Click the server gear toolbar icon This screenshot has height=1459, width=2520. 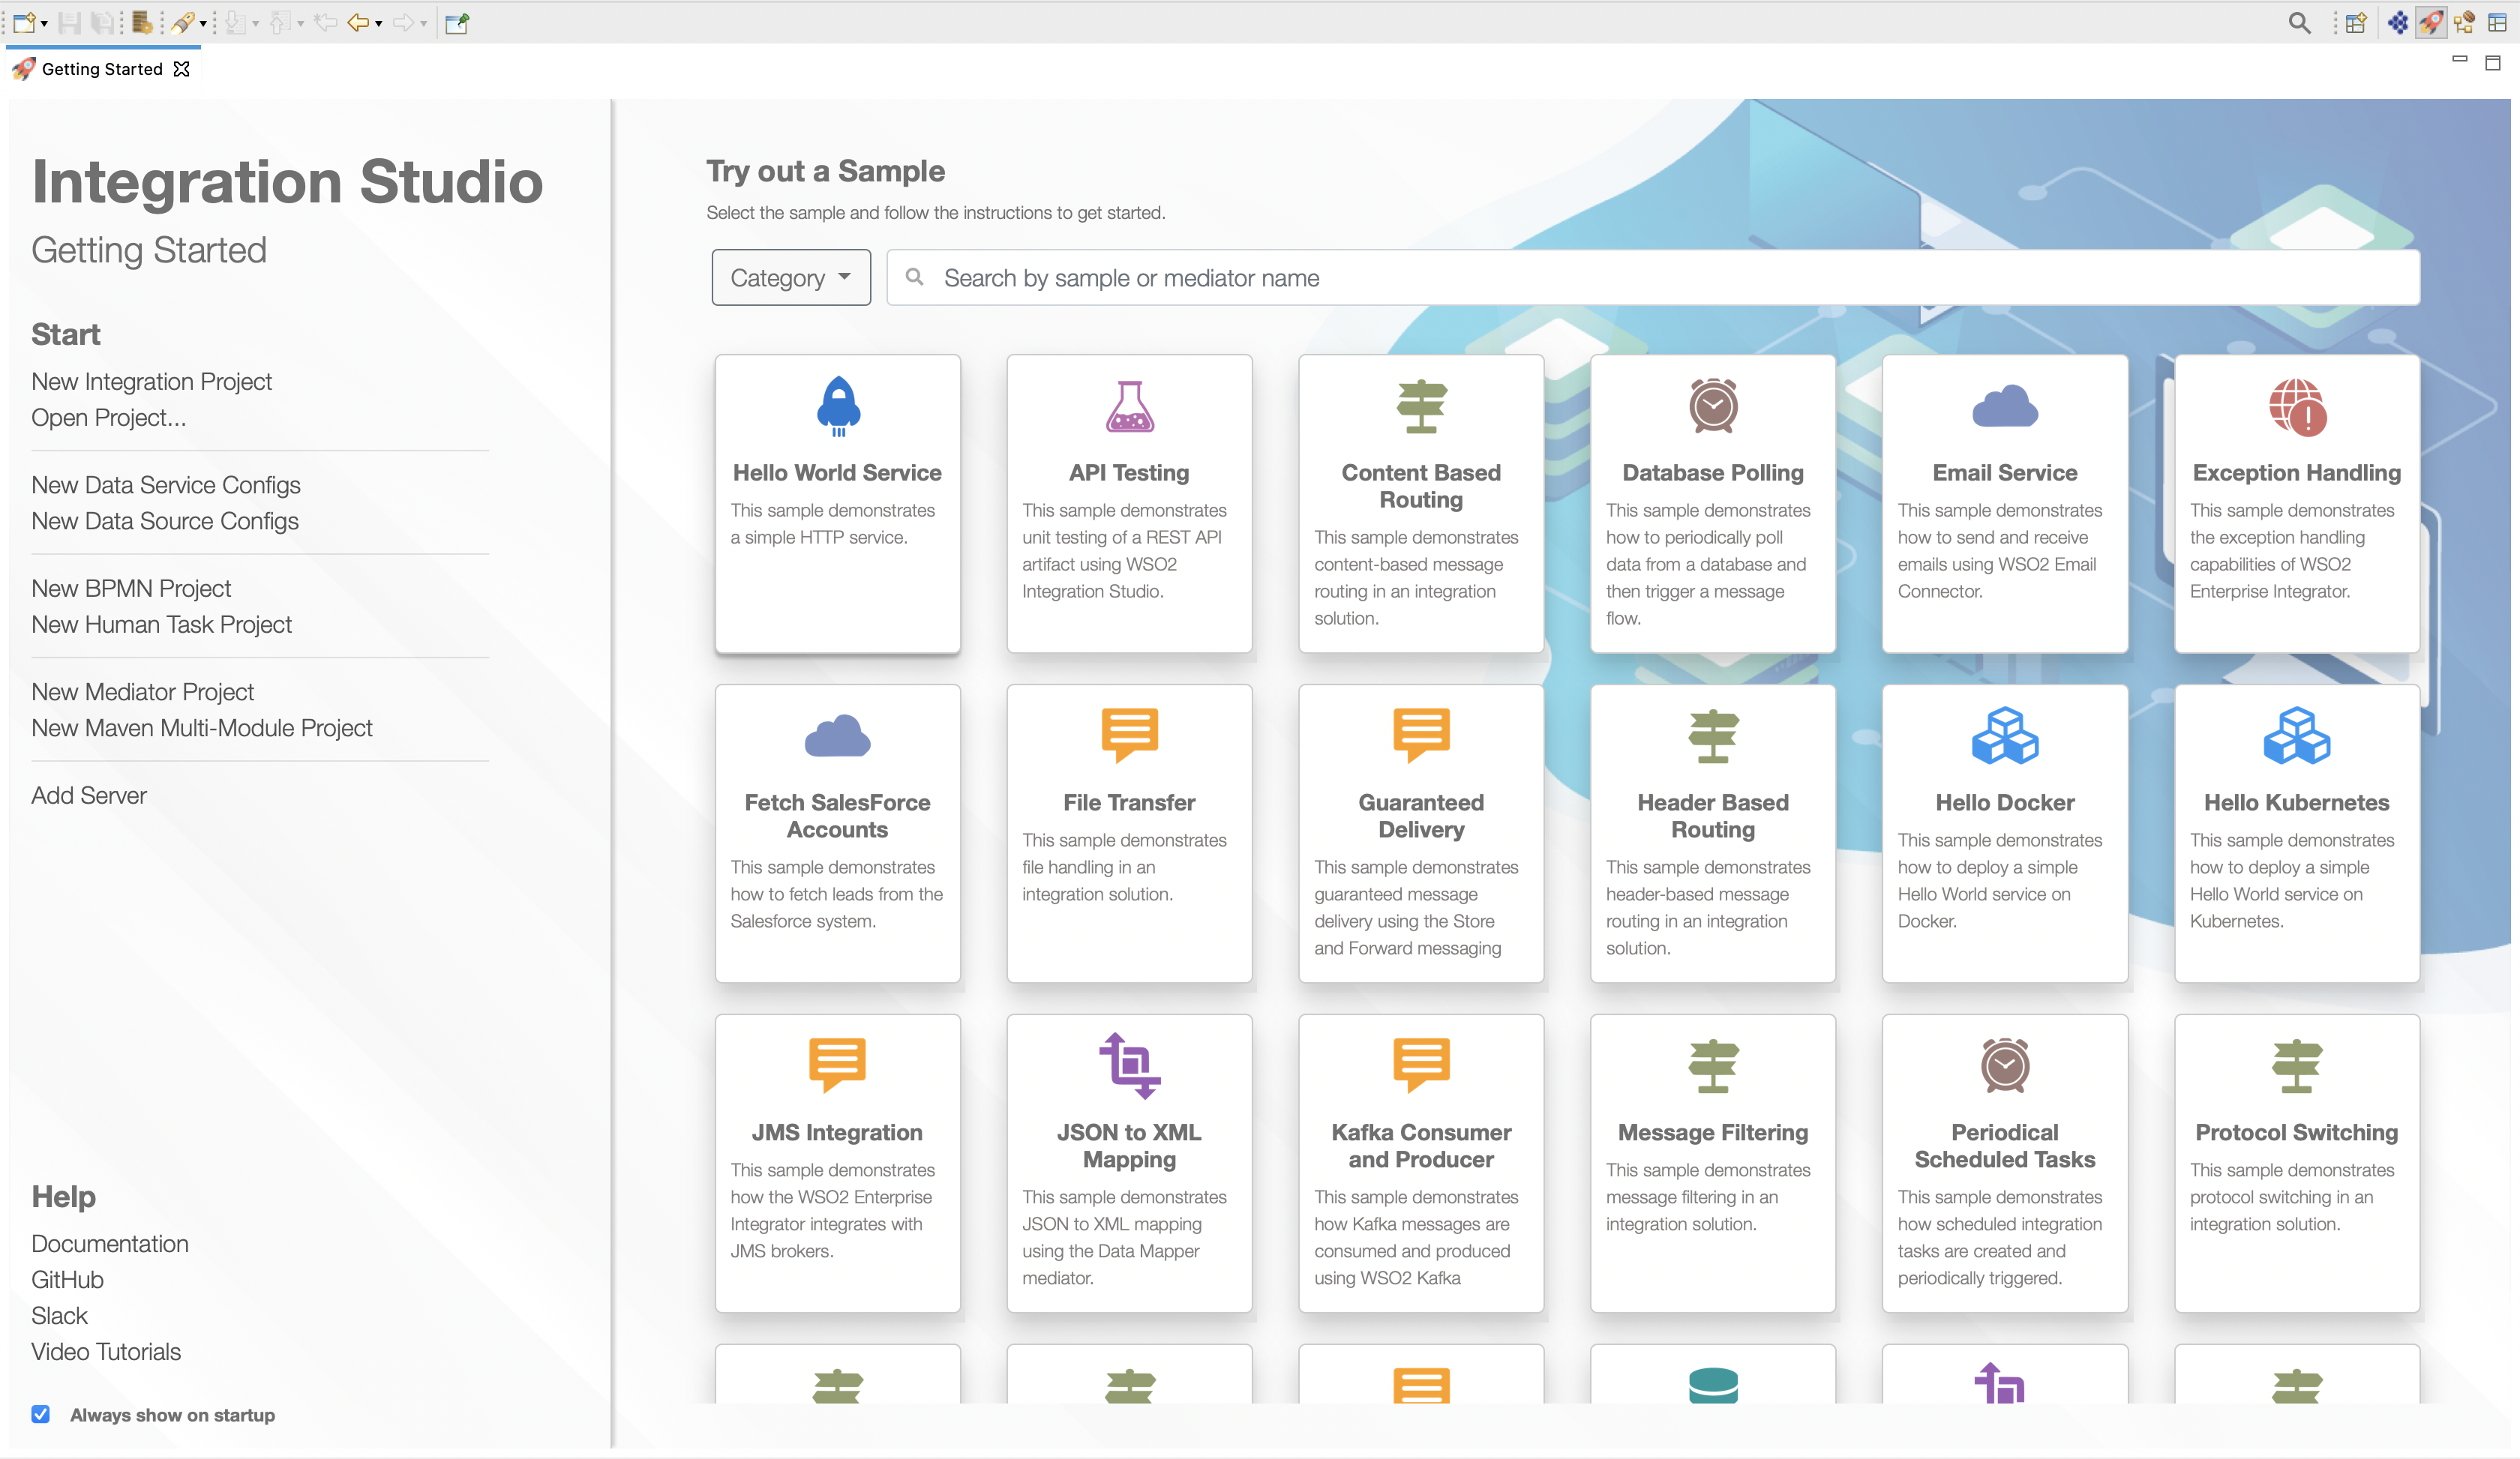tap(142, 22)
